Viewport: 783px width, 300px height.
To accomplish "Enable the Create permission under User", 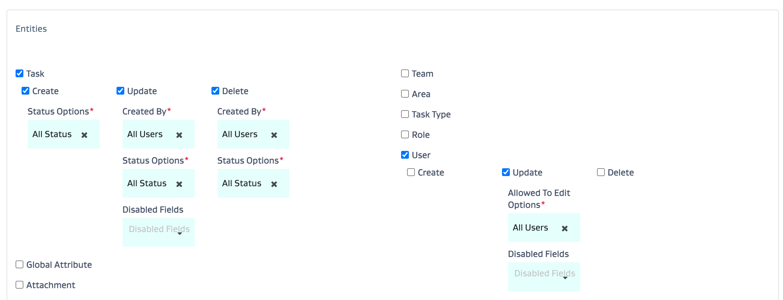I will click(411, 172).
